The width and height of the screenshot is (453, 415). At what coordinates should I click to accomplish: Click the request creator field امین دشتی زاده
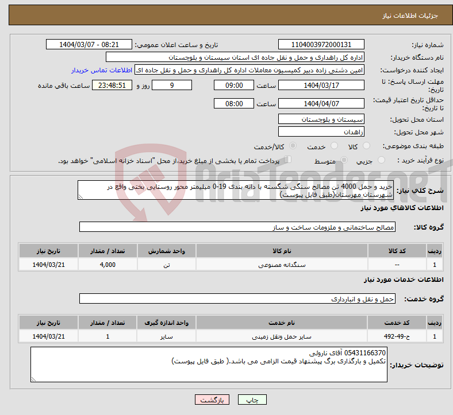pyautogui.click(x=249, y=70)
